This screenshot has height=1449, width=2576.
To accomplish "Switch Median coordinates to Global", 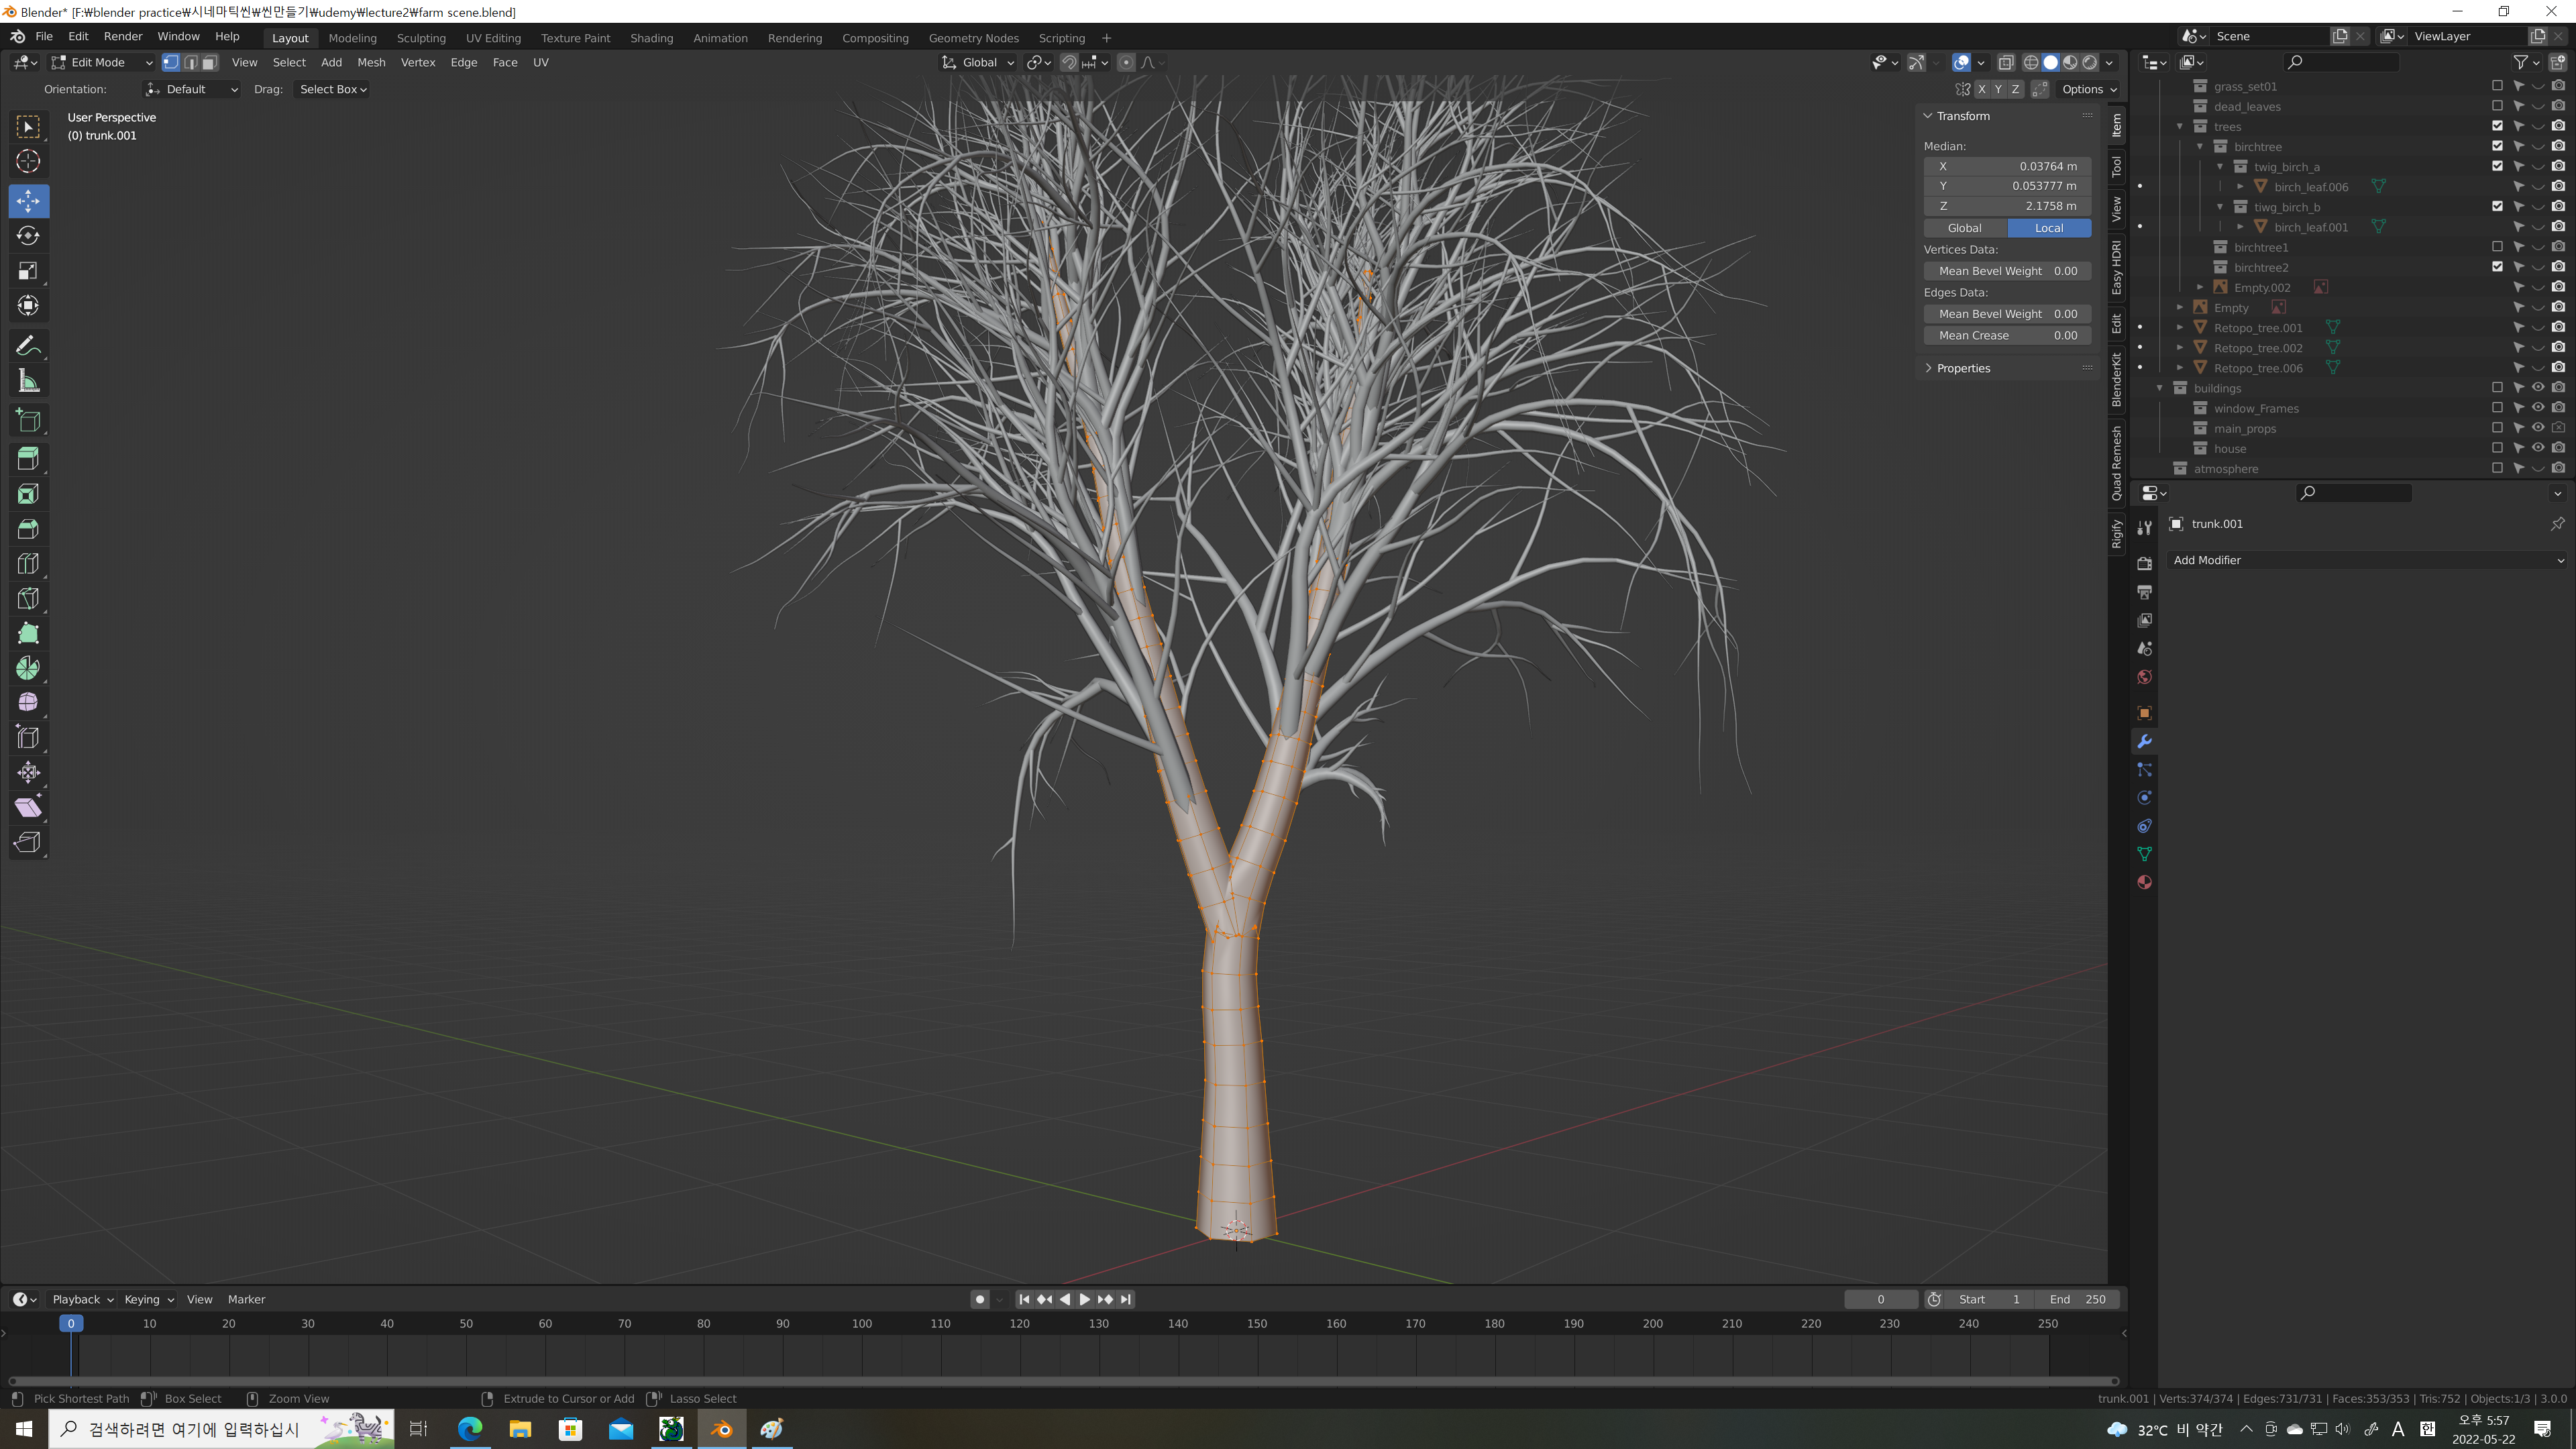I will [x=1964, y=228].
